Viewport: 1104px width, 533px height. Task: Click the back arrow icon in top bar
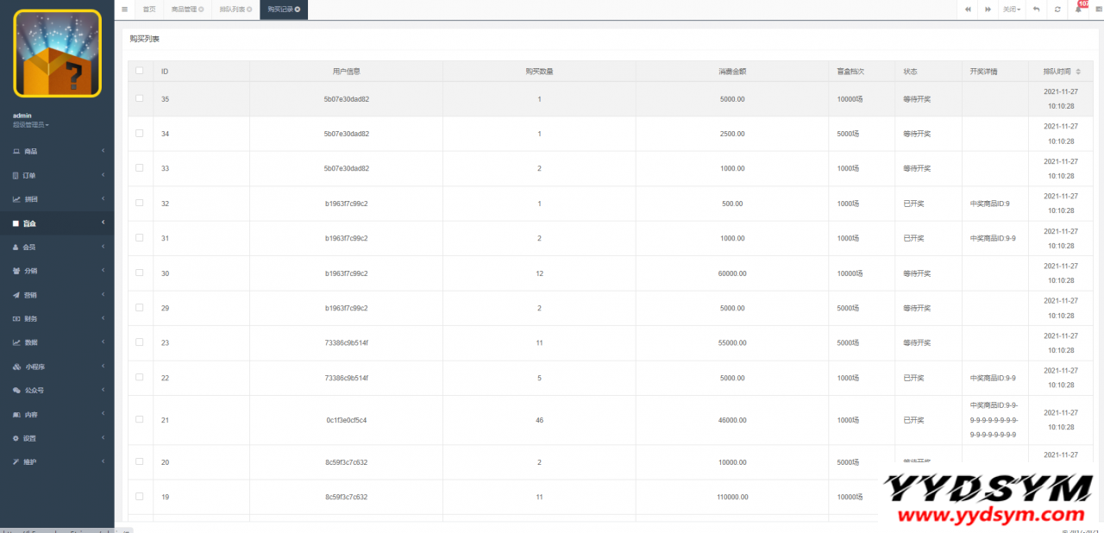tap(1036, 9)
